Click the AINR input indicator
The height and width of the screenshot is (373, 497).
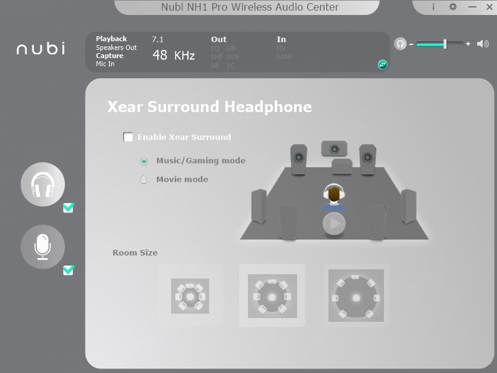coord(284,57)
